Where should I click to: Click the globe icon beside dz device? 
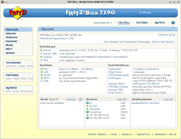coord(87,103)
